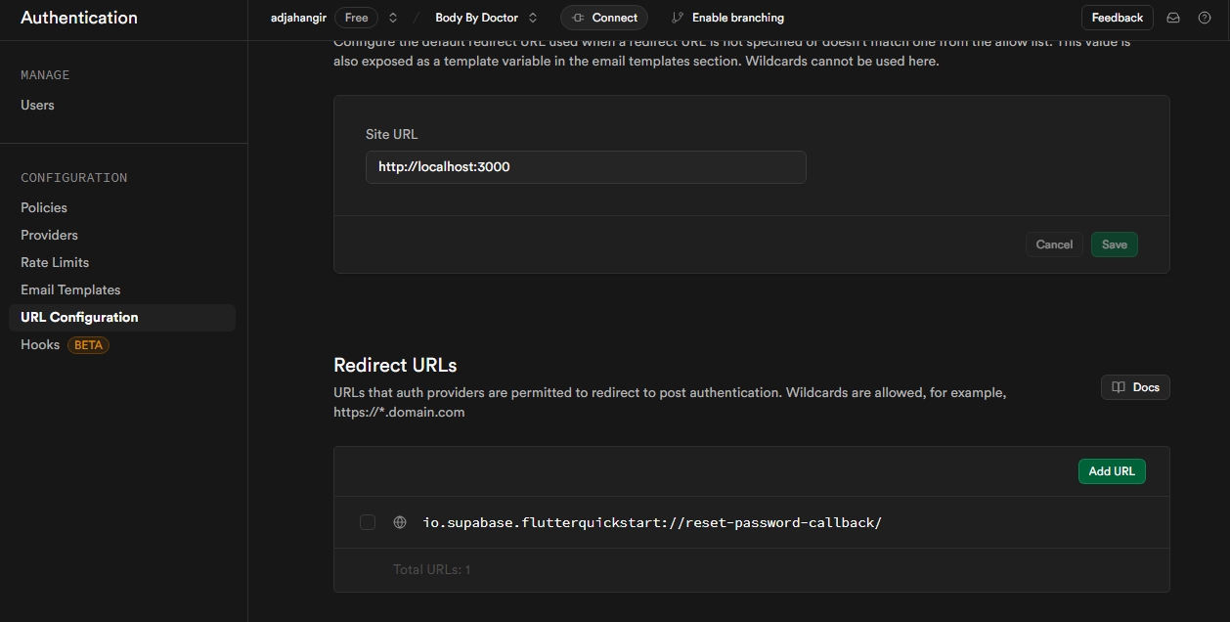Select the reset-password-callback URL checkbox

tap(368, 522)
